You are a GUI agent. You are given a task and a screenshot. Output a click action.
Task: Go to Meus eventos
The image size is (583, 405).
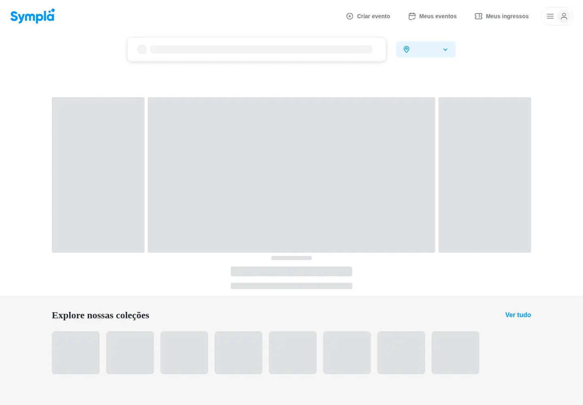pyautogui.click(x=432, y=16)
